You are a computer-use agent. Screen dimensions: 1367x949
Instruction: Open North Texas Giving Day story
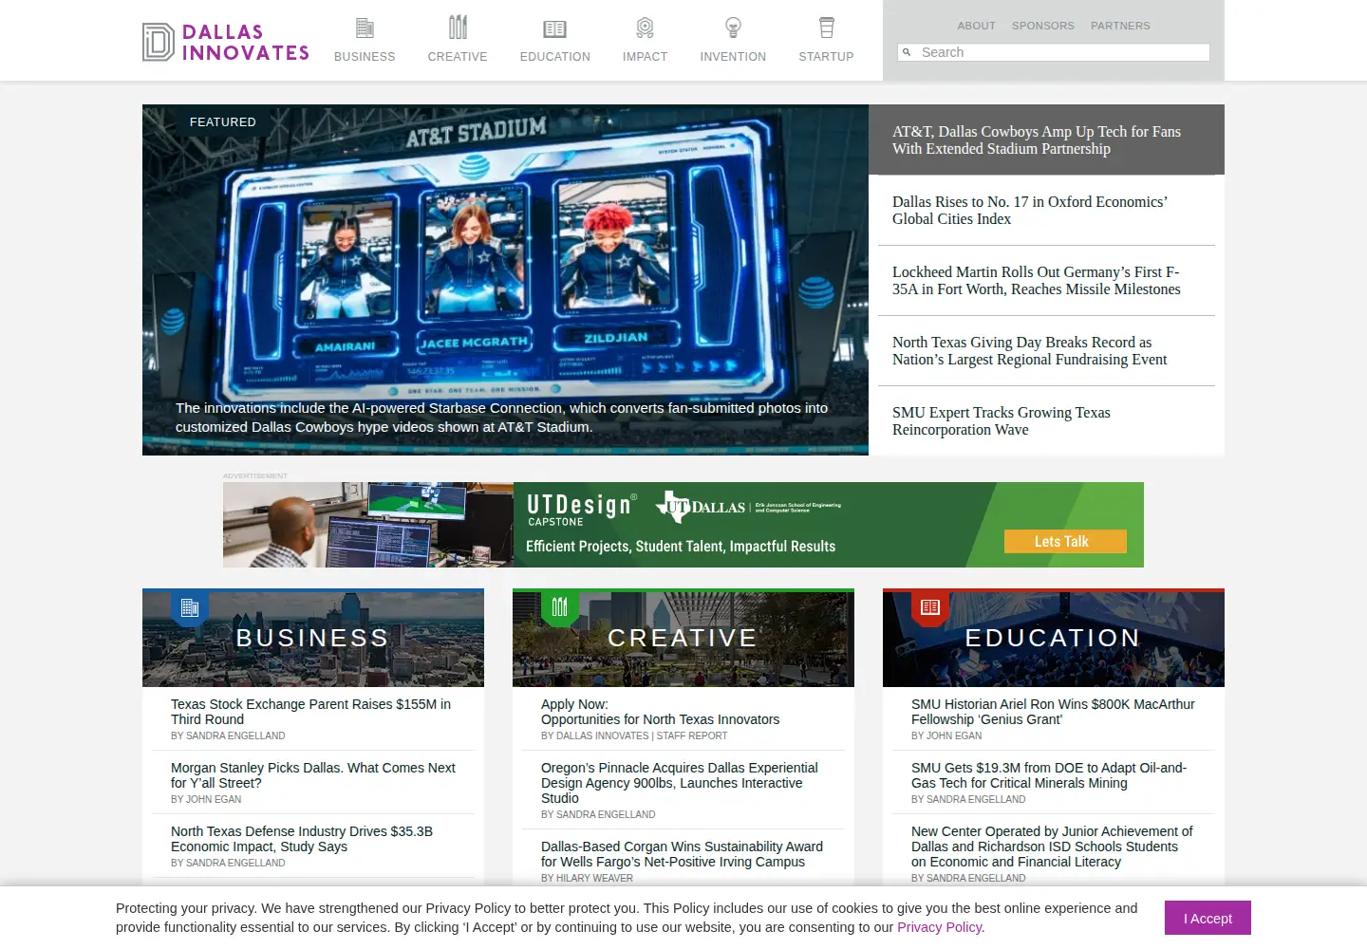[1030, 351]
